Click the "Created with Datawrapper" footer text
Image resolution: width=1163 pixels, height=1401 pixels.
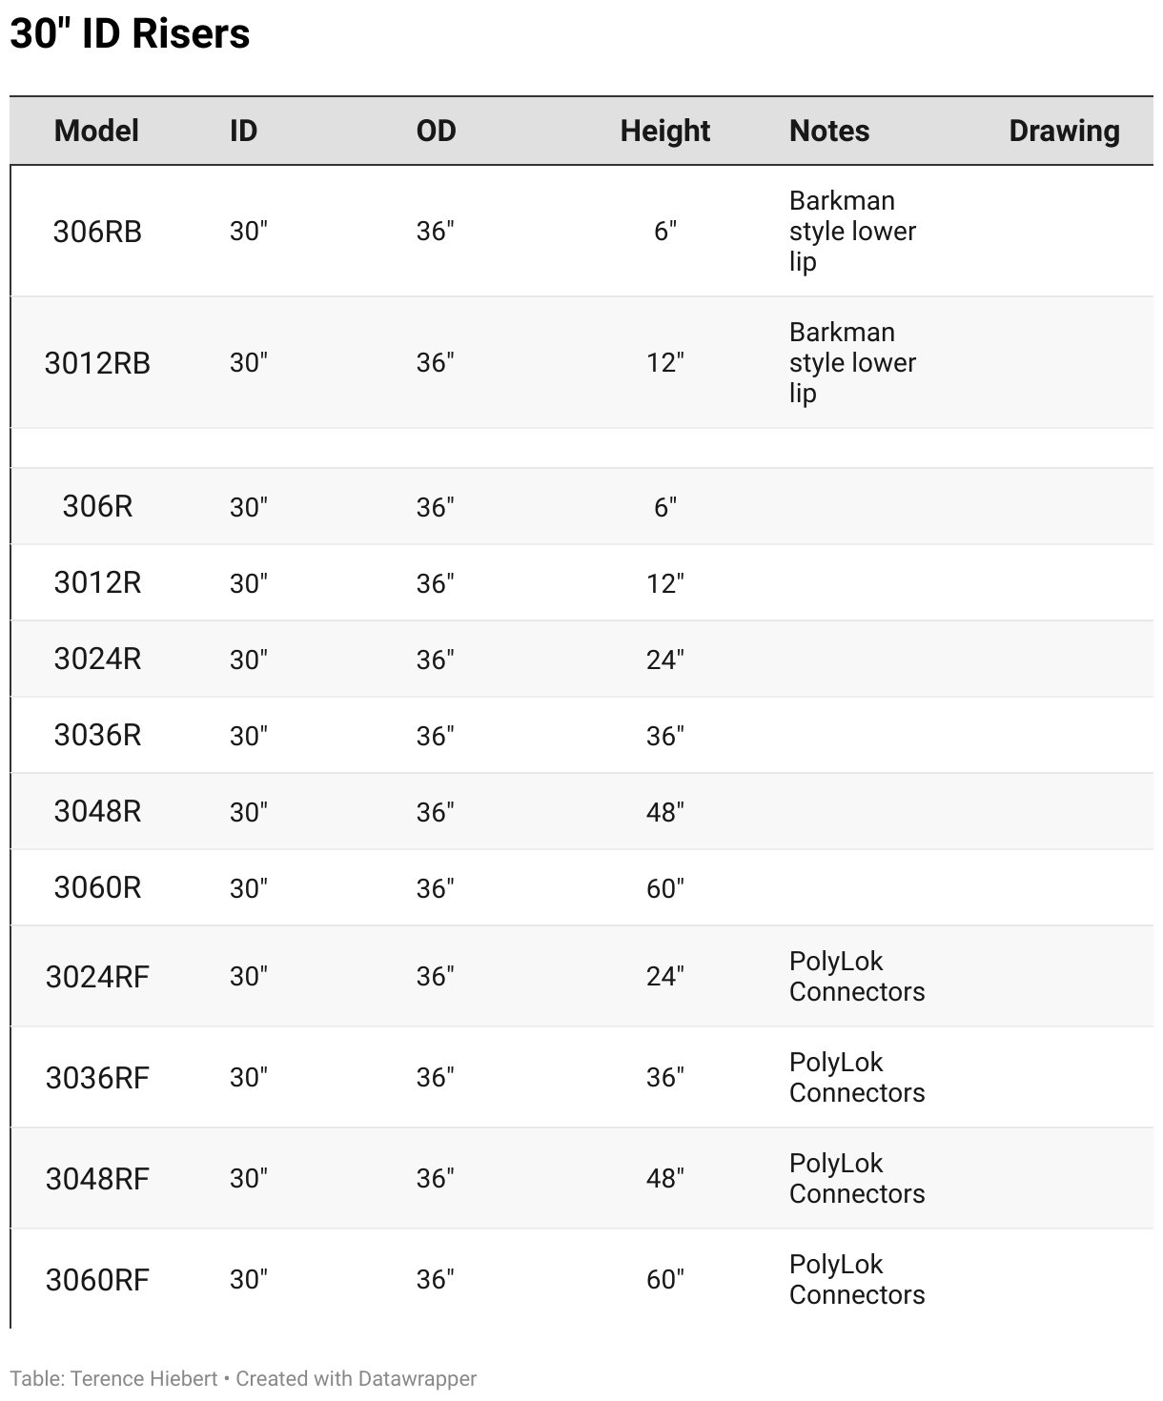click(x=356, y=1378)
